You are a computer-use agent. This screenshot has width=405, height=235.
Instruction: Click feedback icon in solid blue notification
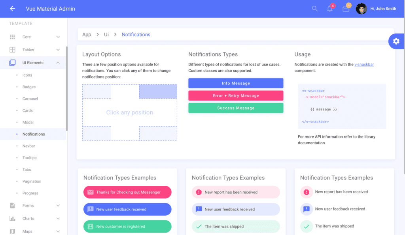(91, 209)
